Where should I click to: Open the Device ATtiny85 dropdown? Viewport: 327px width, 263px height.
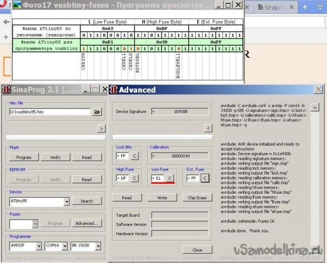(x=66, y=201)
